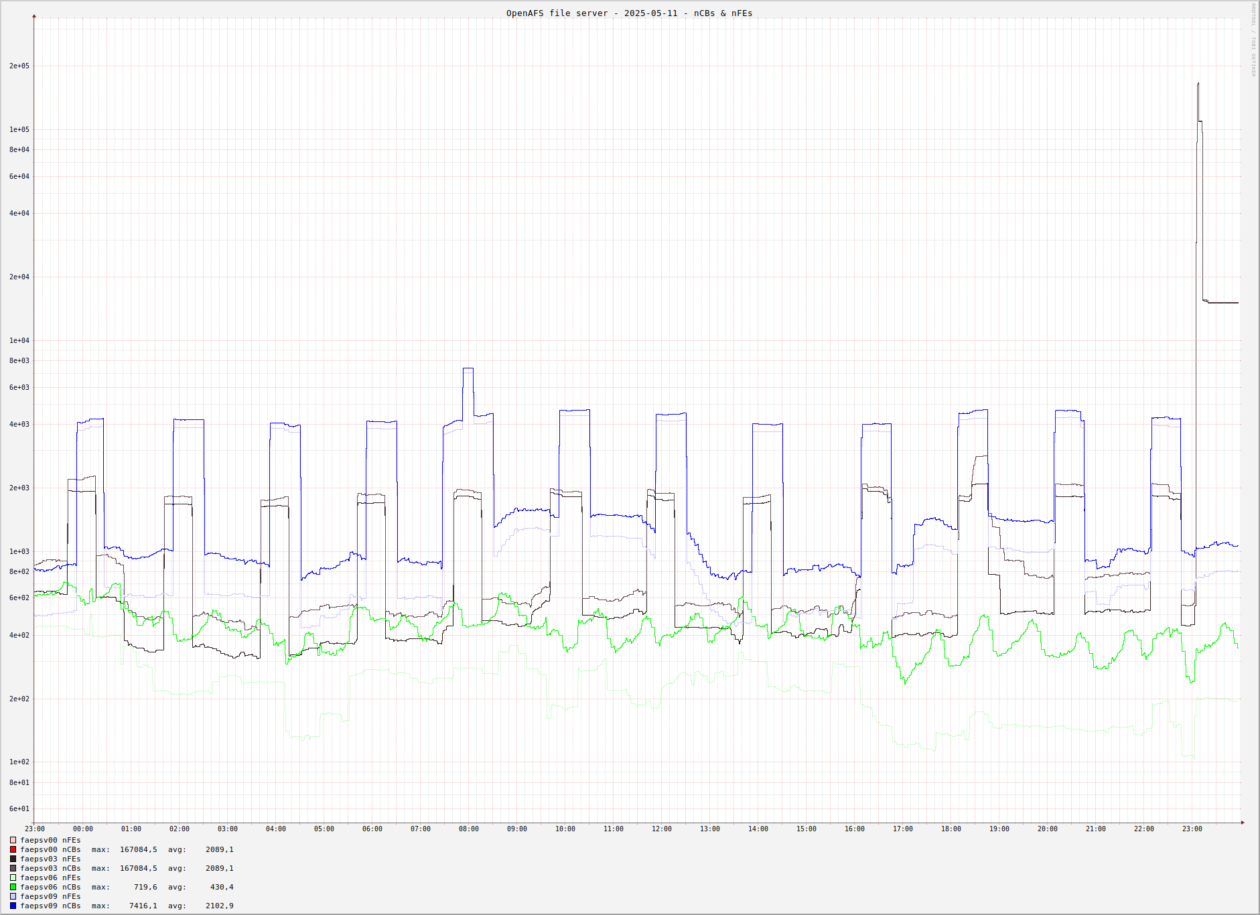Select the 'faepsv00 nFEs' legend label
The height and width of the screenshot is (915, 1260).
pos(50,840)
